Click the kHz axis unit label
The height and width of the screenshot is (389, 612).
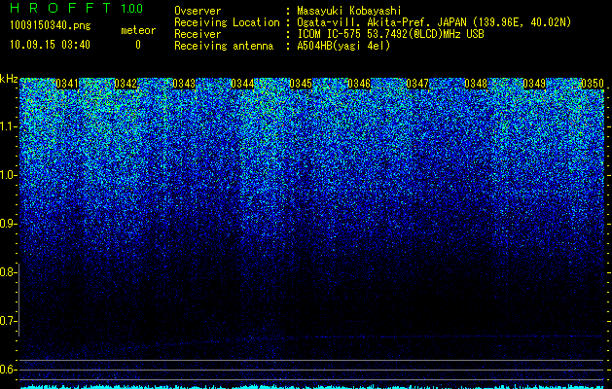point(9,79)
